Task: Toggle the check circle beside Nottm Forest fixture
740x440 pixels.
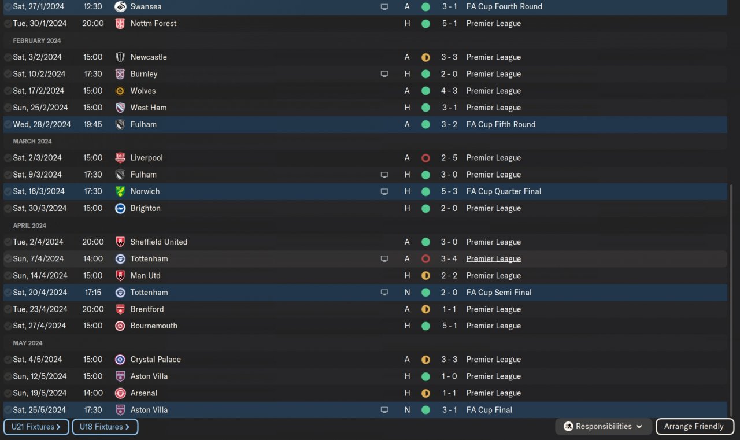Action: pyautogui.click(x=8, y=24)
